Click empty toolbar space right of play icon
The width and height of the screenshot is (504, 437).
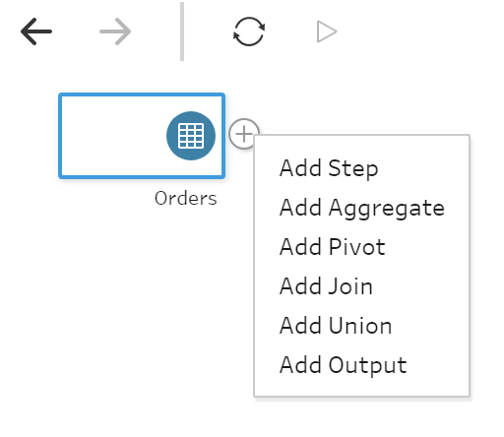click(420, 31)
